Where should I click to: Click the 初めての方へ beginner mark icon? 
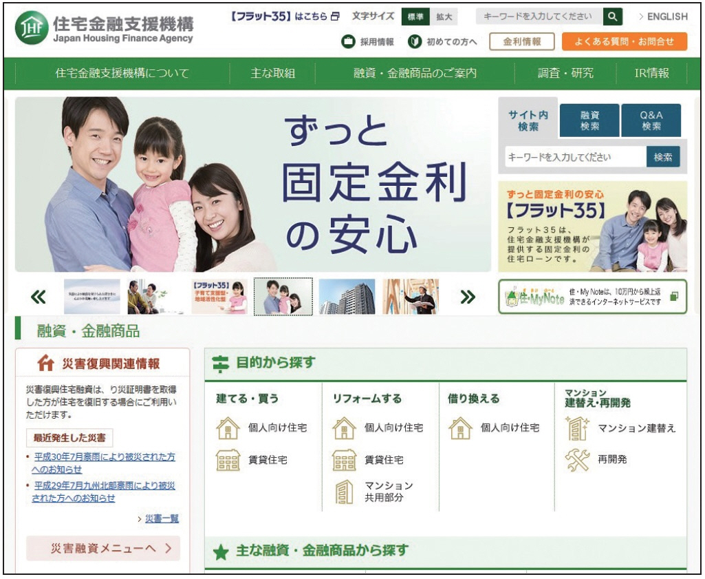414,42
